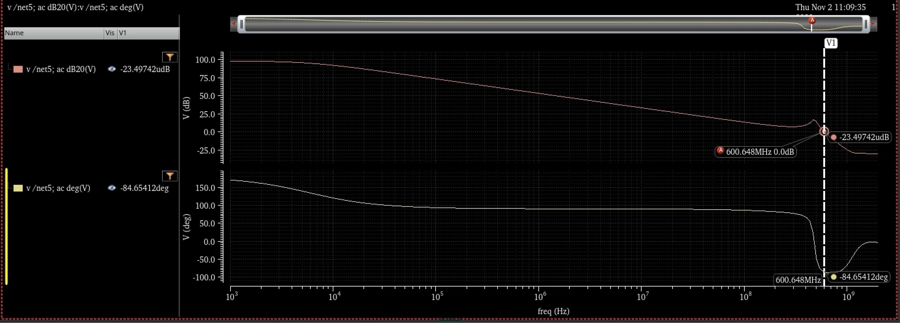The width and height of the screenshot is (900, 323).
Task: Click the V1 vertical marker label
Action: (x=831, y=43)
